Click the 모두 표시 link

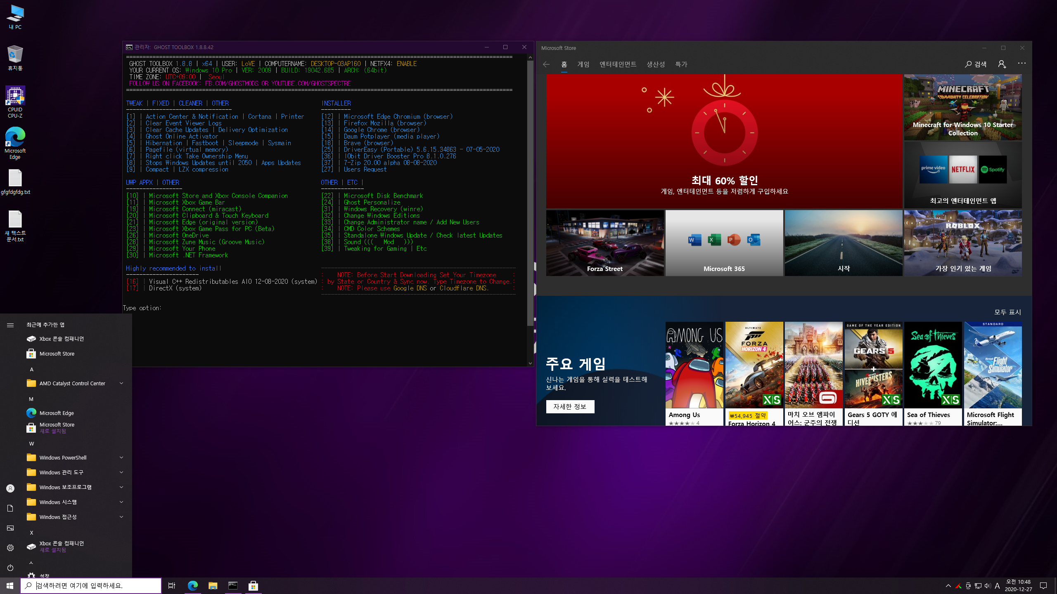1007,312
